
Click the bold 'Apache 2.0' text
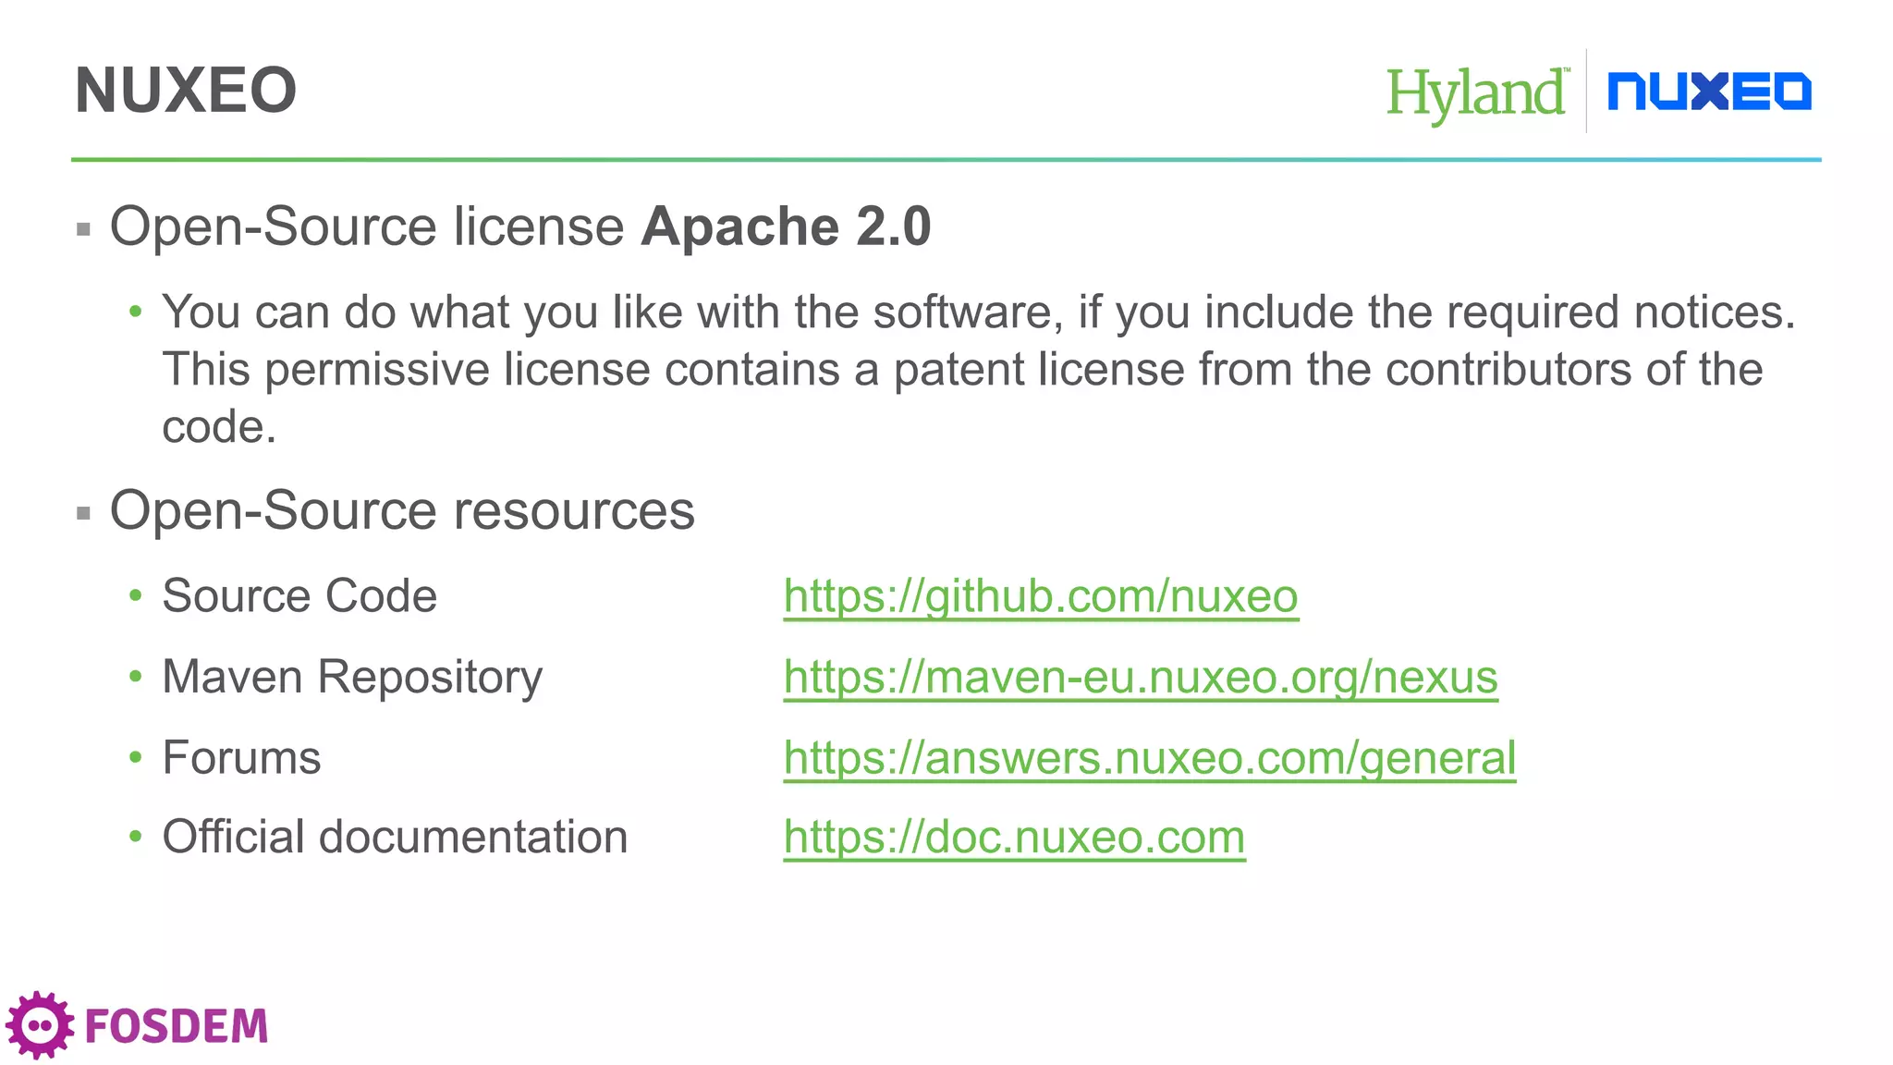tap(787, 226)
